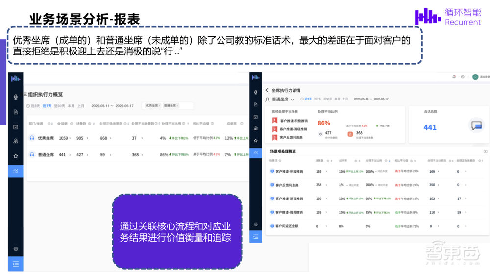
Task: Open 客户推诿-消极推销 in top scenes list
Action: click(x=293, y=129)
